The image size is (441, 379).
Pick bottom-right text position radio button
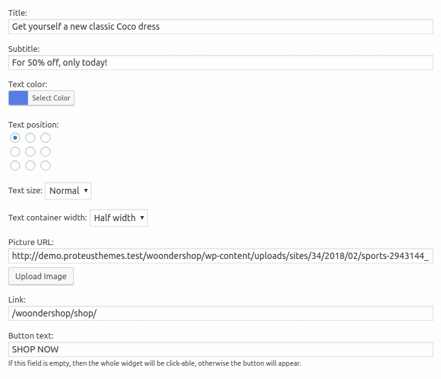(x=45, y=165)
